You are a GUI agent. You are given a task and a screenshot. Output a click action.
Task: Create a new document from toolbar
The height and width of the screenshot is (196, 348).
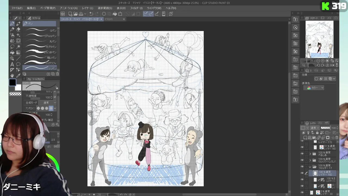pyautogui.click(x=70, y=14)
